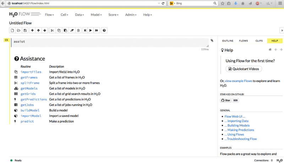Click the GitHub Star button
284x163 pixels.
click(x=226, y=100)
